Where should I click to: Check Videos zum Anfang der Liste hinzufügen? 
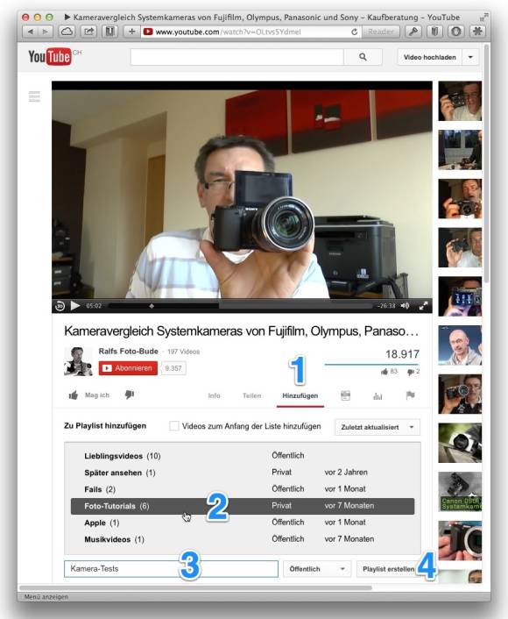[173, 426]
